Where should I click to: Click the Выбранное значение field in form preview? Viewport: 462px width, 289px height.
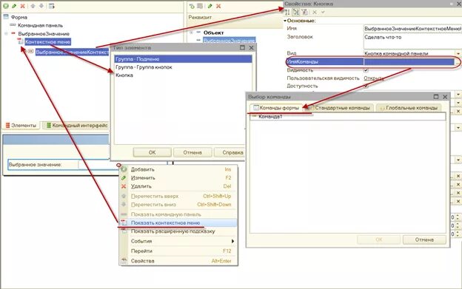click(x=98, y=165)
